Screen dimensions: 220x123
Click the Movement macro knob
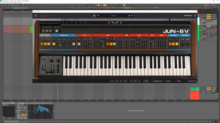click(x=187, y=81)
